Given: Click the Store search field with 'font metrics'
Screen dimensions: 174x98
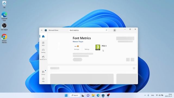Looking at the screenshot, I should (x=88, y=30).
